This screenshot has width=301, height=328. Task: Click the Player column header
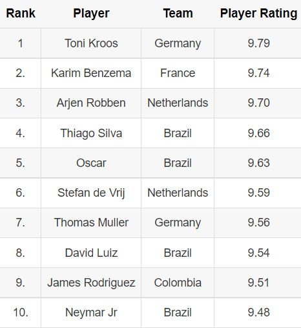coord(91,14)
